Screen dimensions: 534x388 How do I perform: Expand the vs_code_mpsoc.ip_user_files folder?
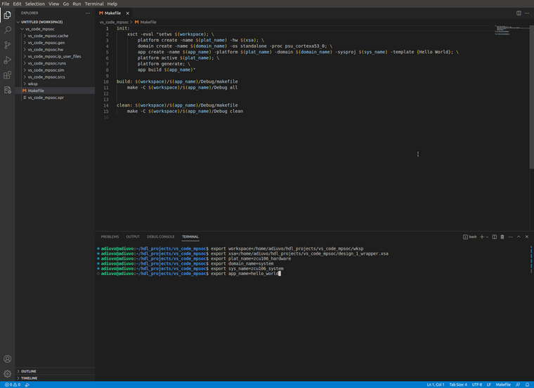tap(55, 56)
